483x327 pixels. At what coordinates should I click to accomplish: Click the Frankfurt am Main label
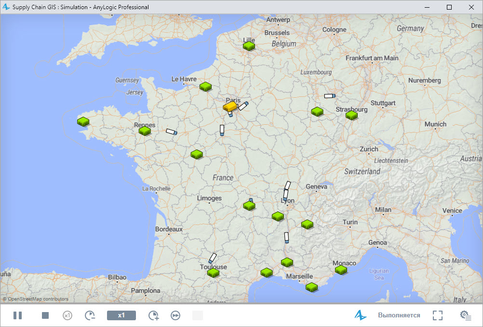pos(372,58)
